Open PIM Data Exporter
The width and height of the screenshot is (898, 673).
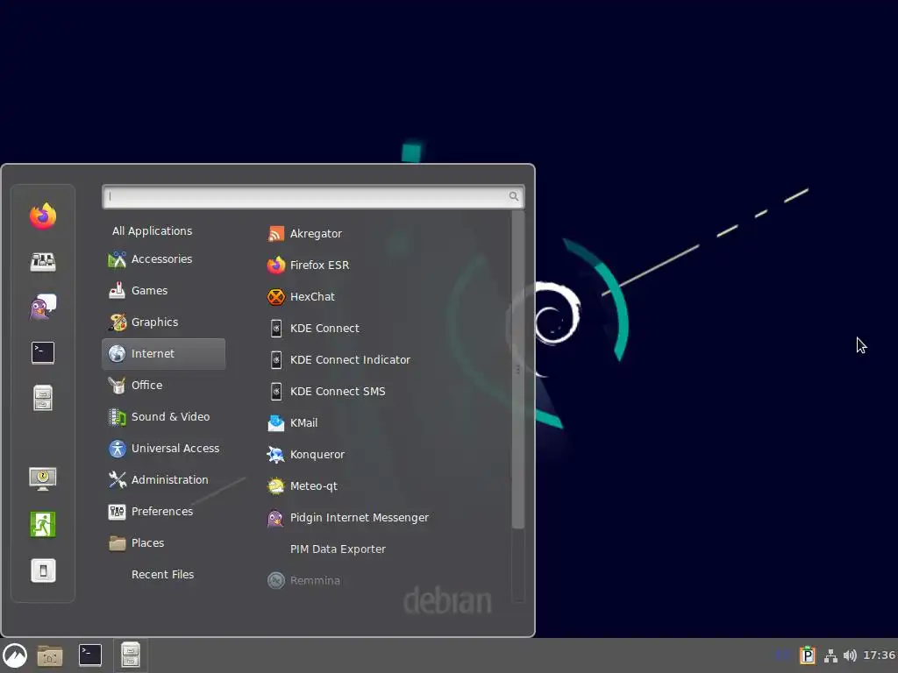(x=338, y=549)
